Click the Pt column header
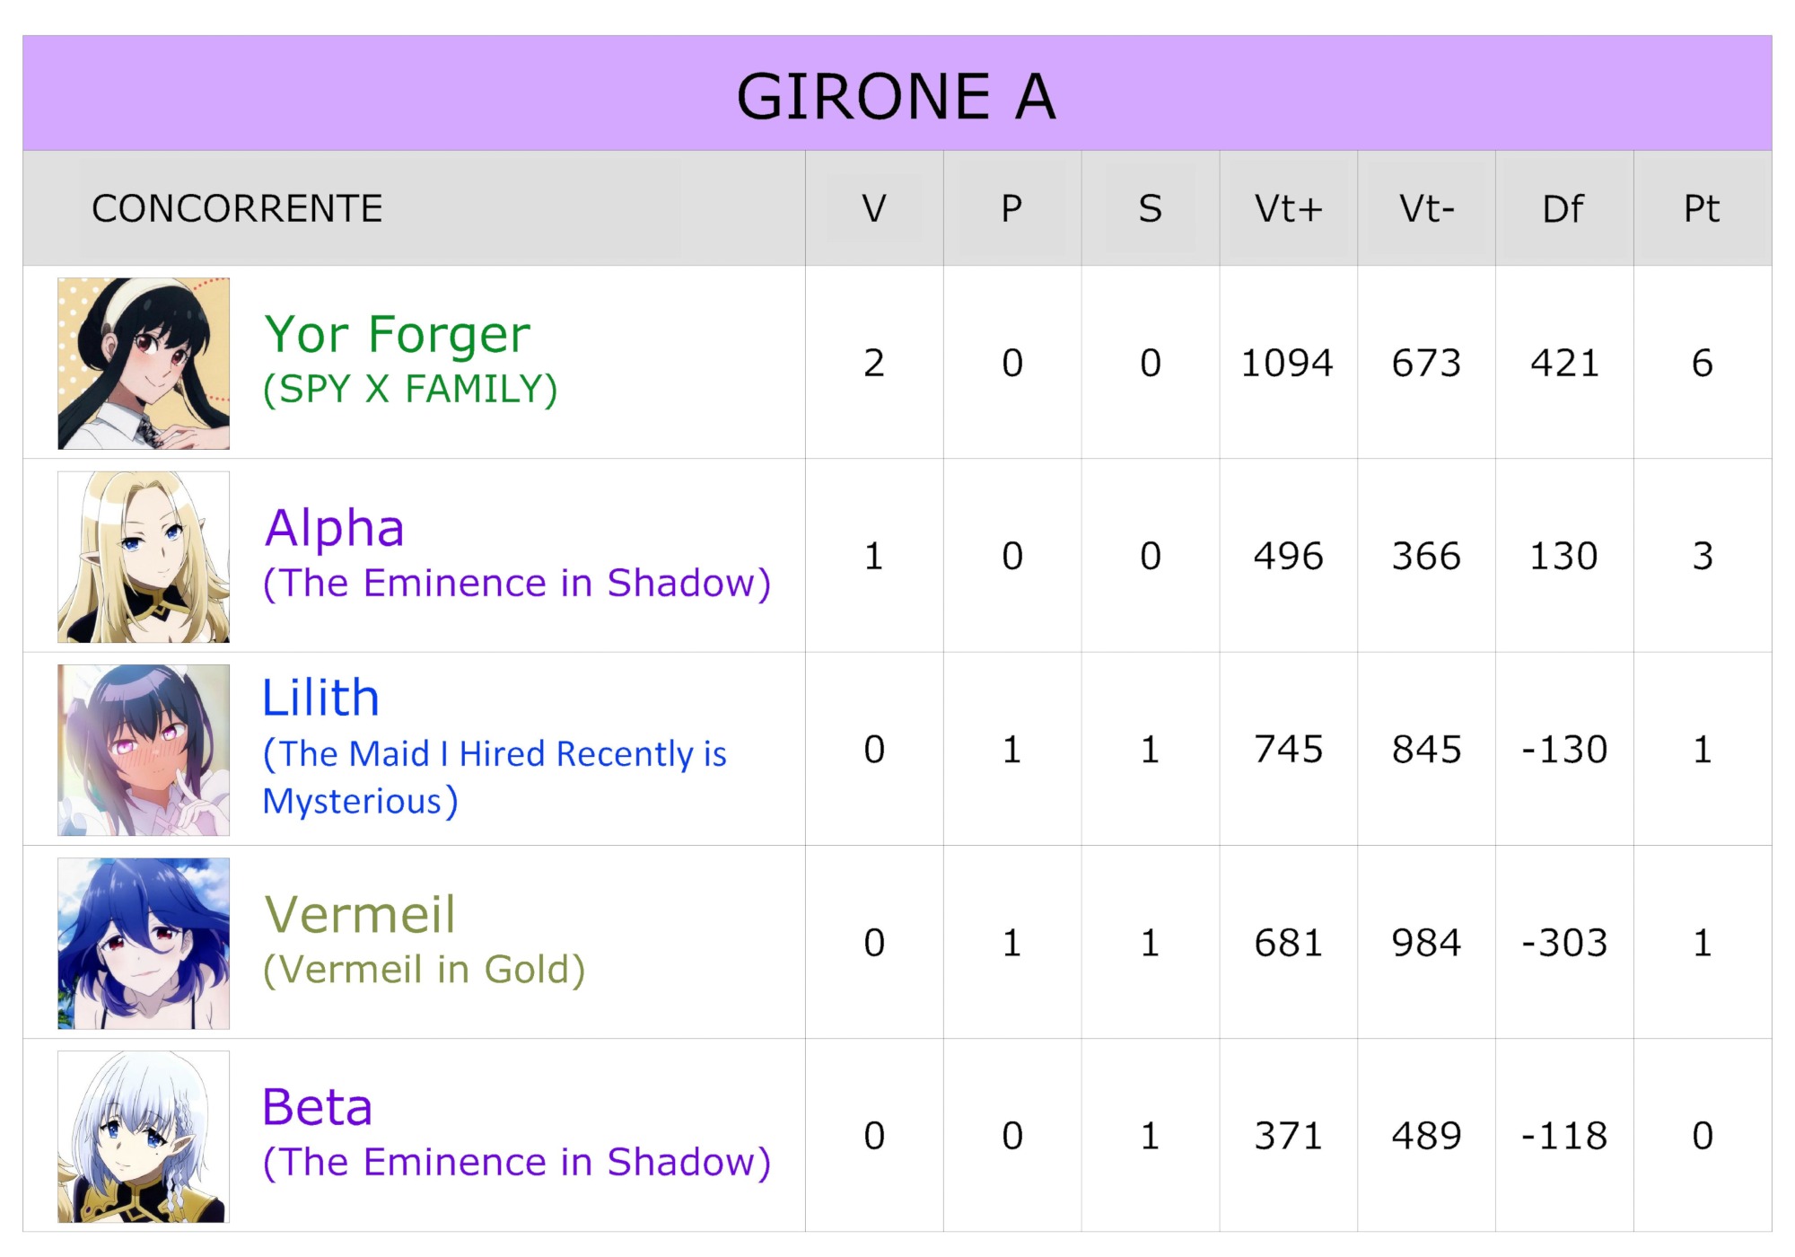Viewport: 1795px width, 1257px height. tap(1702, 208)
